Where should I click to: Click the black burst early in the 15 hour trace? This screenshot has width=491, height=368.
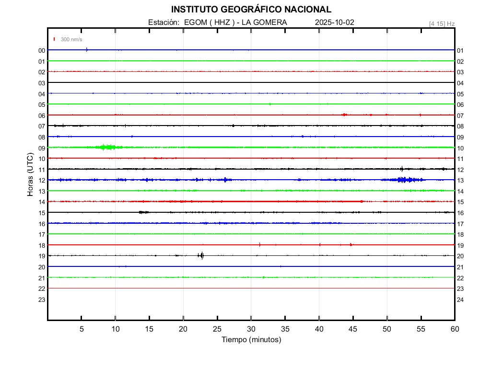click(x=142, y=212)
